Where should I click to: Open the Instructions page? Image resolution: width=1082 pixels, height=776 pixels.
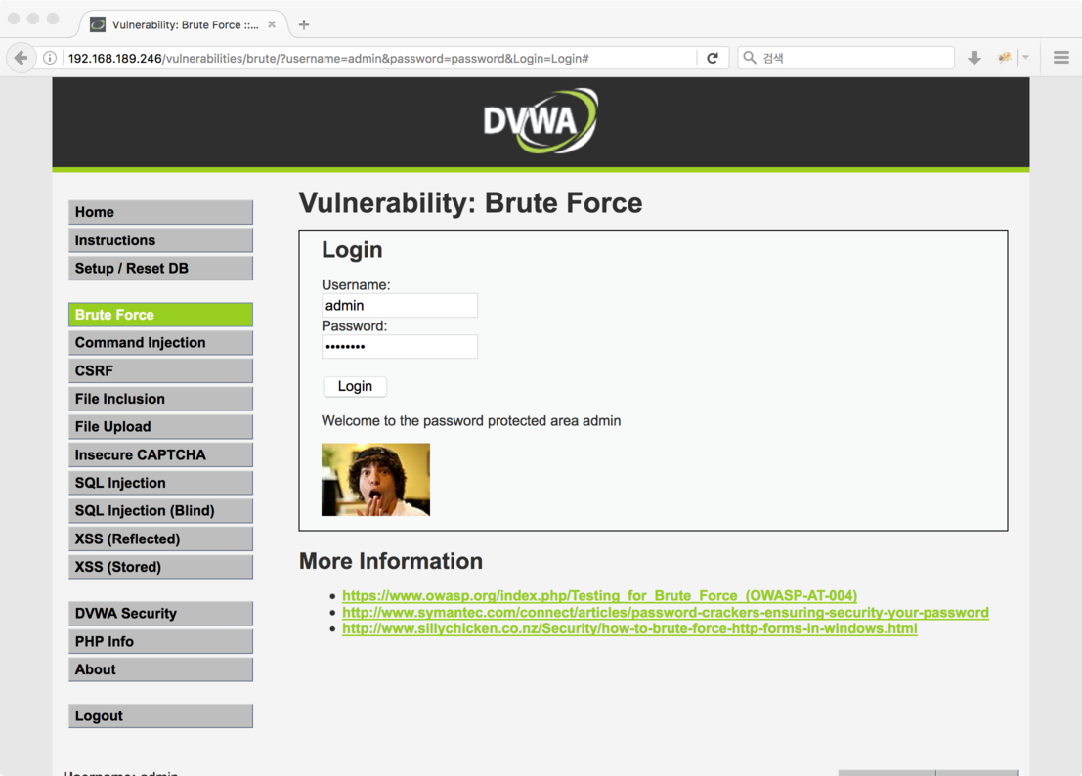(x=160, y=240)
